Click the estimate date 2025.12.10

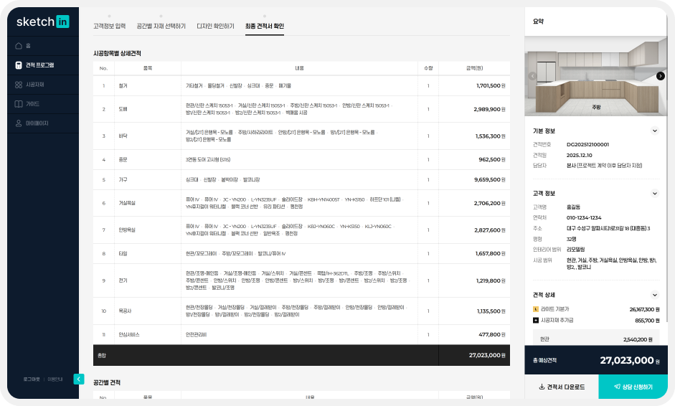[x=579, y=156]
